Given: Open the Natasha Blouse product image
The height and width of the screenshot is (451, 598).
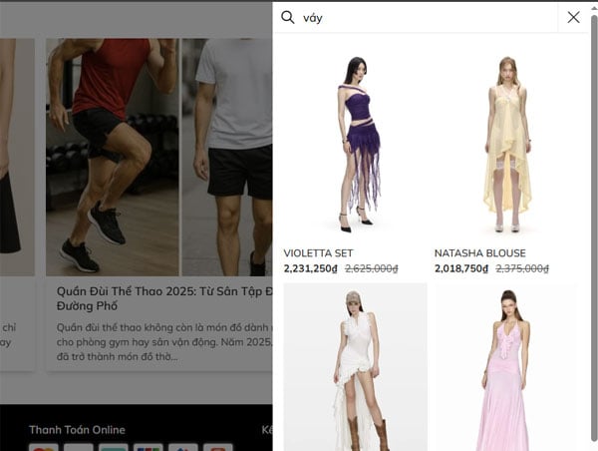Looking at the screenshot, I should point(506,146).
